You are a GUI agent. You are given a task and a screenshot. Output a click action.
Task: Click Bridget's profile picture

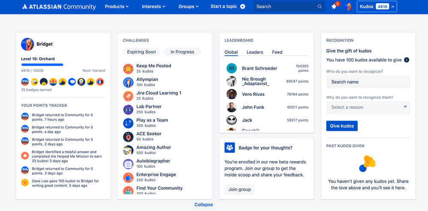[x=27, y=44]
